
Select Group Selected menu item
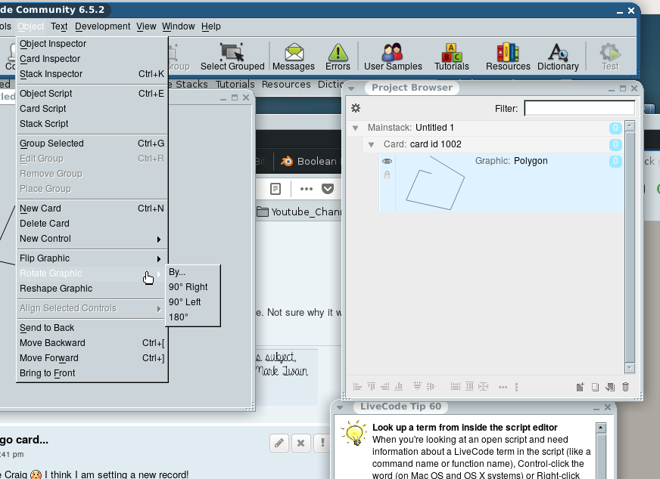point(92,144)
